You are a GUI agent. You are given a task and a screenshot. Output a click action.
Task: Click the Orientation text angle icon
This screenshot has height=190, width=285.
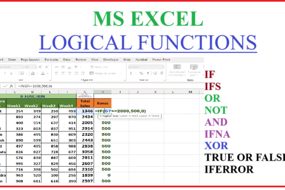pyautogui.click(x=76, y=67)
